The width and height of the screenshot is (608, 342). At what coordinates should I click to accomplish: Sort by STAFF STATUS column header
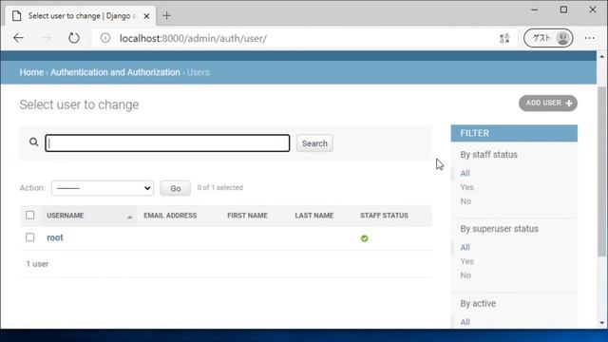tap(384, 216)
